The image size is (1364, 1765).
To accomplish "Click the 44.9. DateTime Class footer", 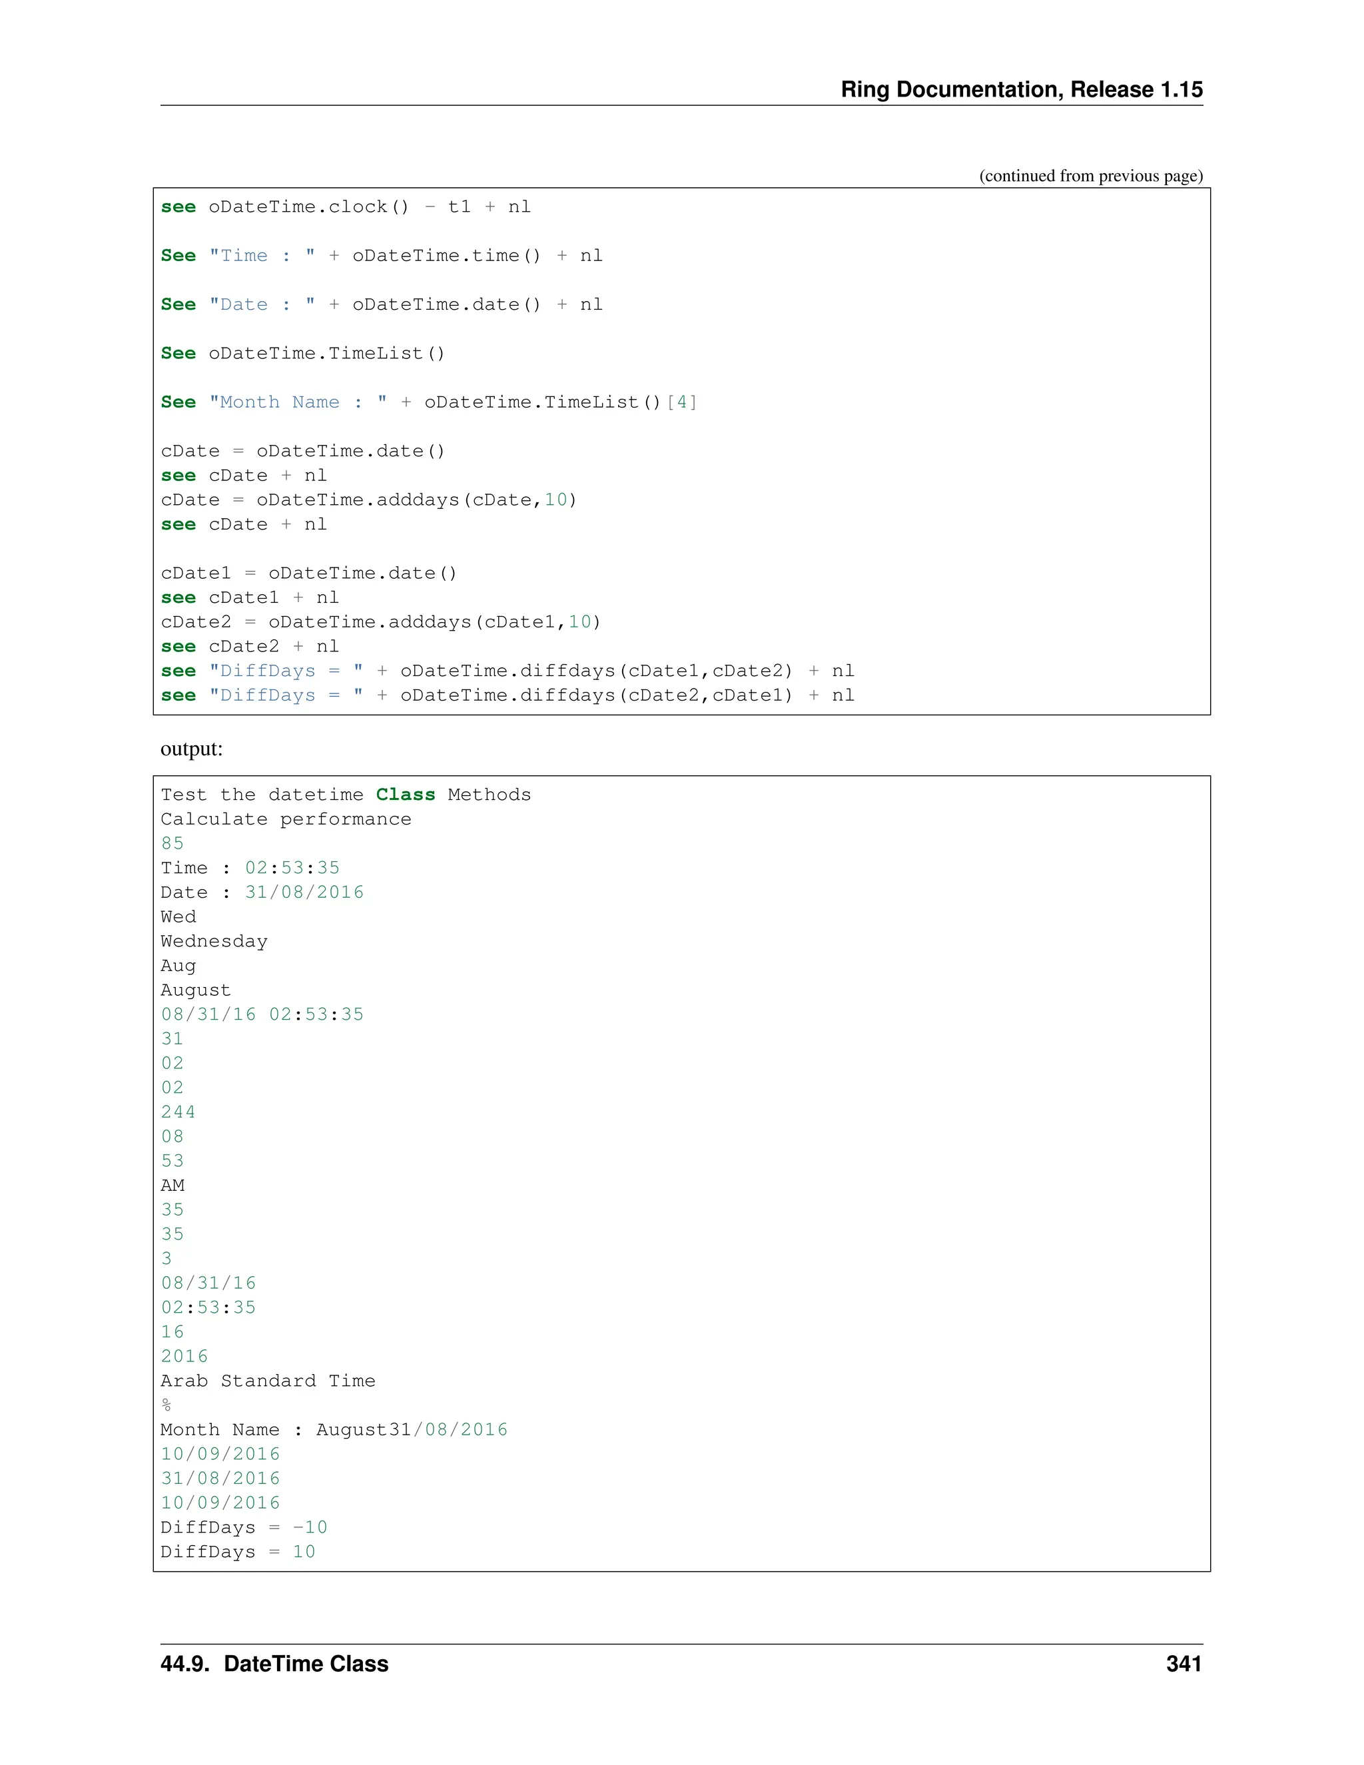I will pos(274,1663).
